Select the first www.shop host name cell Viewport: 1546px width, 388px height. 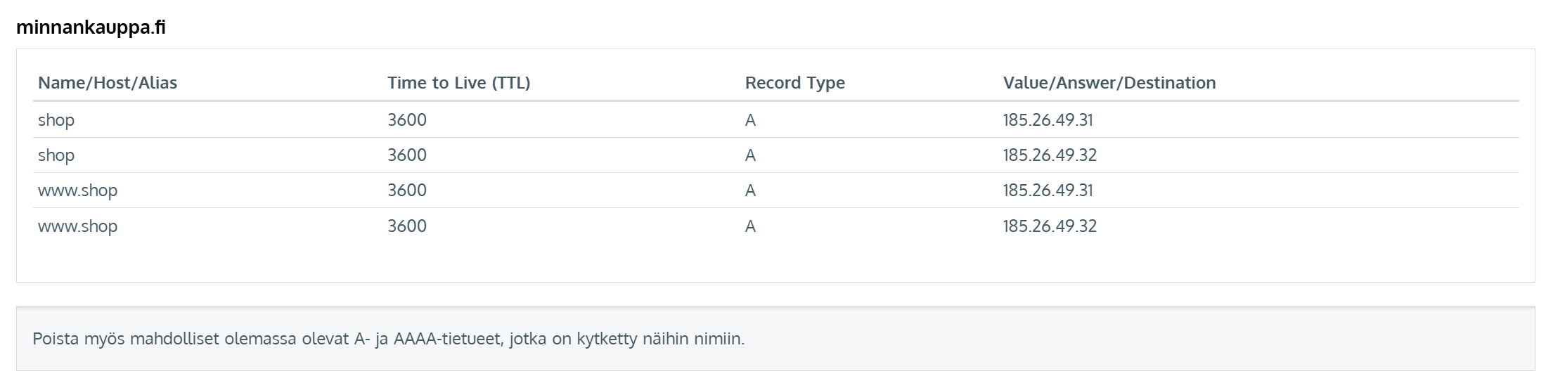(77, 190)
